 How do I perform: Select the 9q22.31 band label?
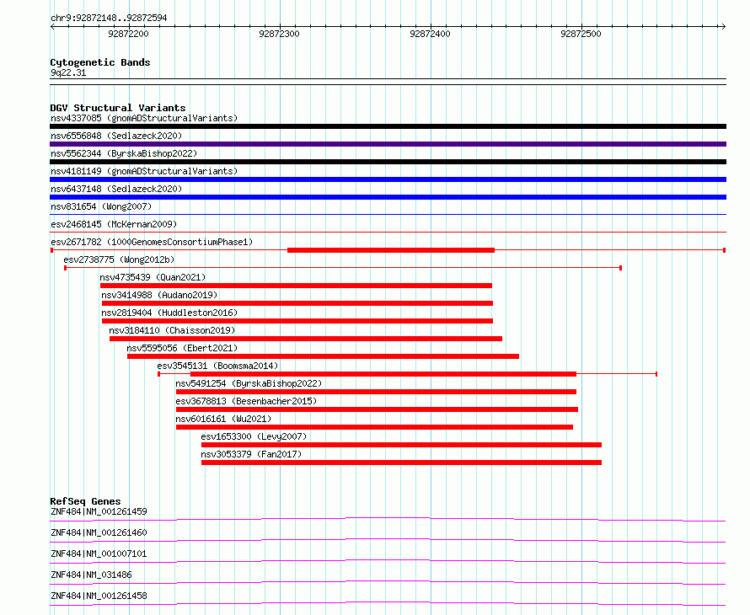[68, 72]
